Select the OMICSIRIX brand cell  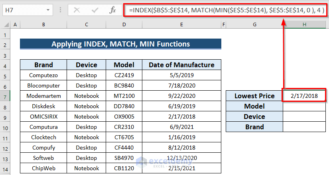(43, 117)
